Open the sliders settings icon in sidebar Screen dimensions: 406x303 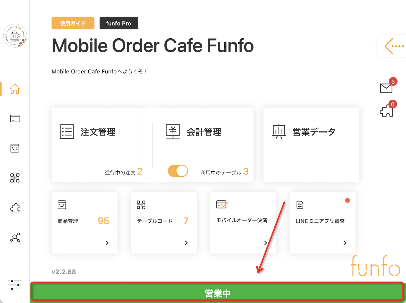15,285
